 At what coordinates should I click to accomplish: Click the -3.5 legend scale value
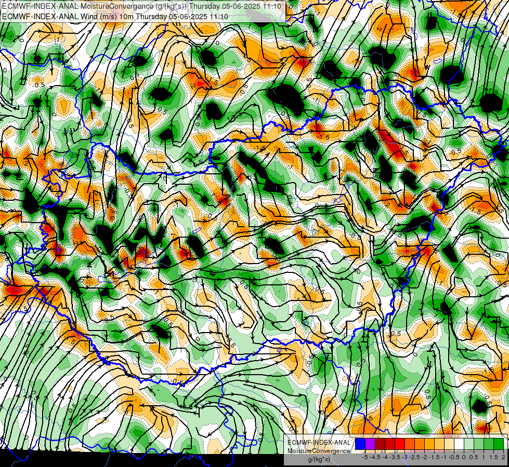coord(395,457)
